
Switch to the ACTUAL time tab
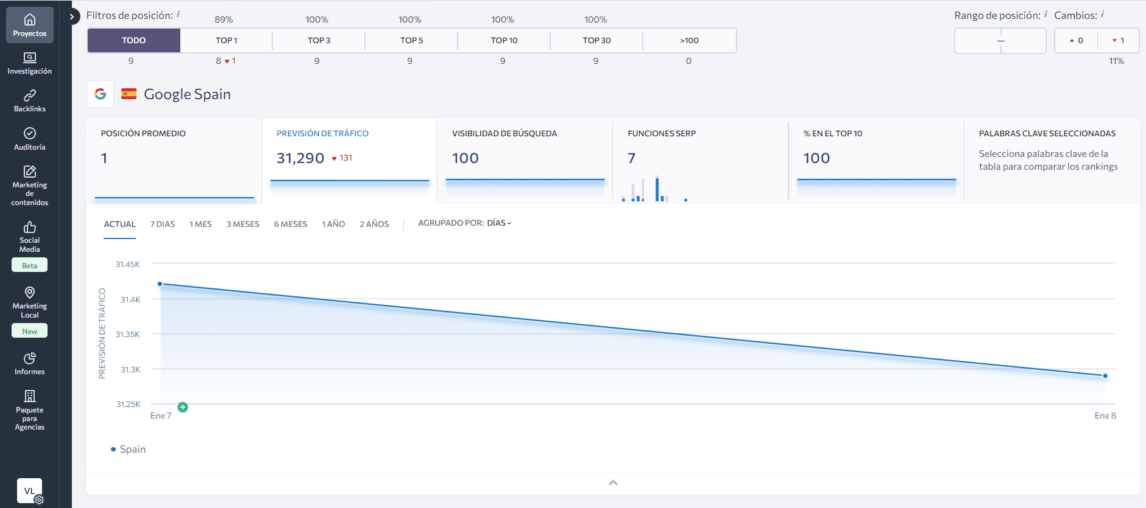pos(119,224)
